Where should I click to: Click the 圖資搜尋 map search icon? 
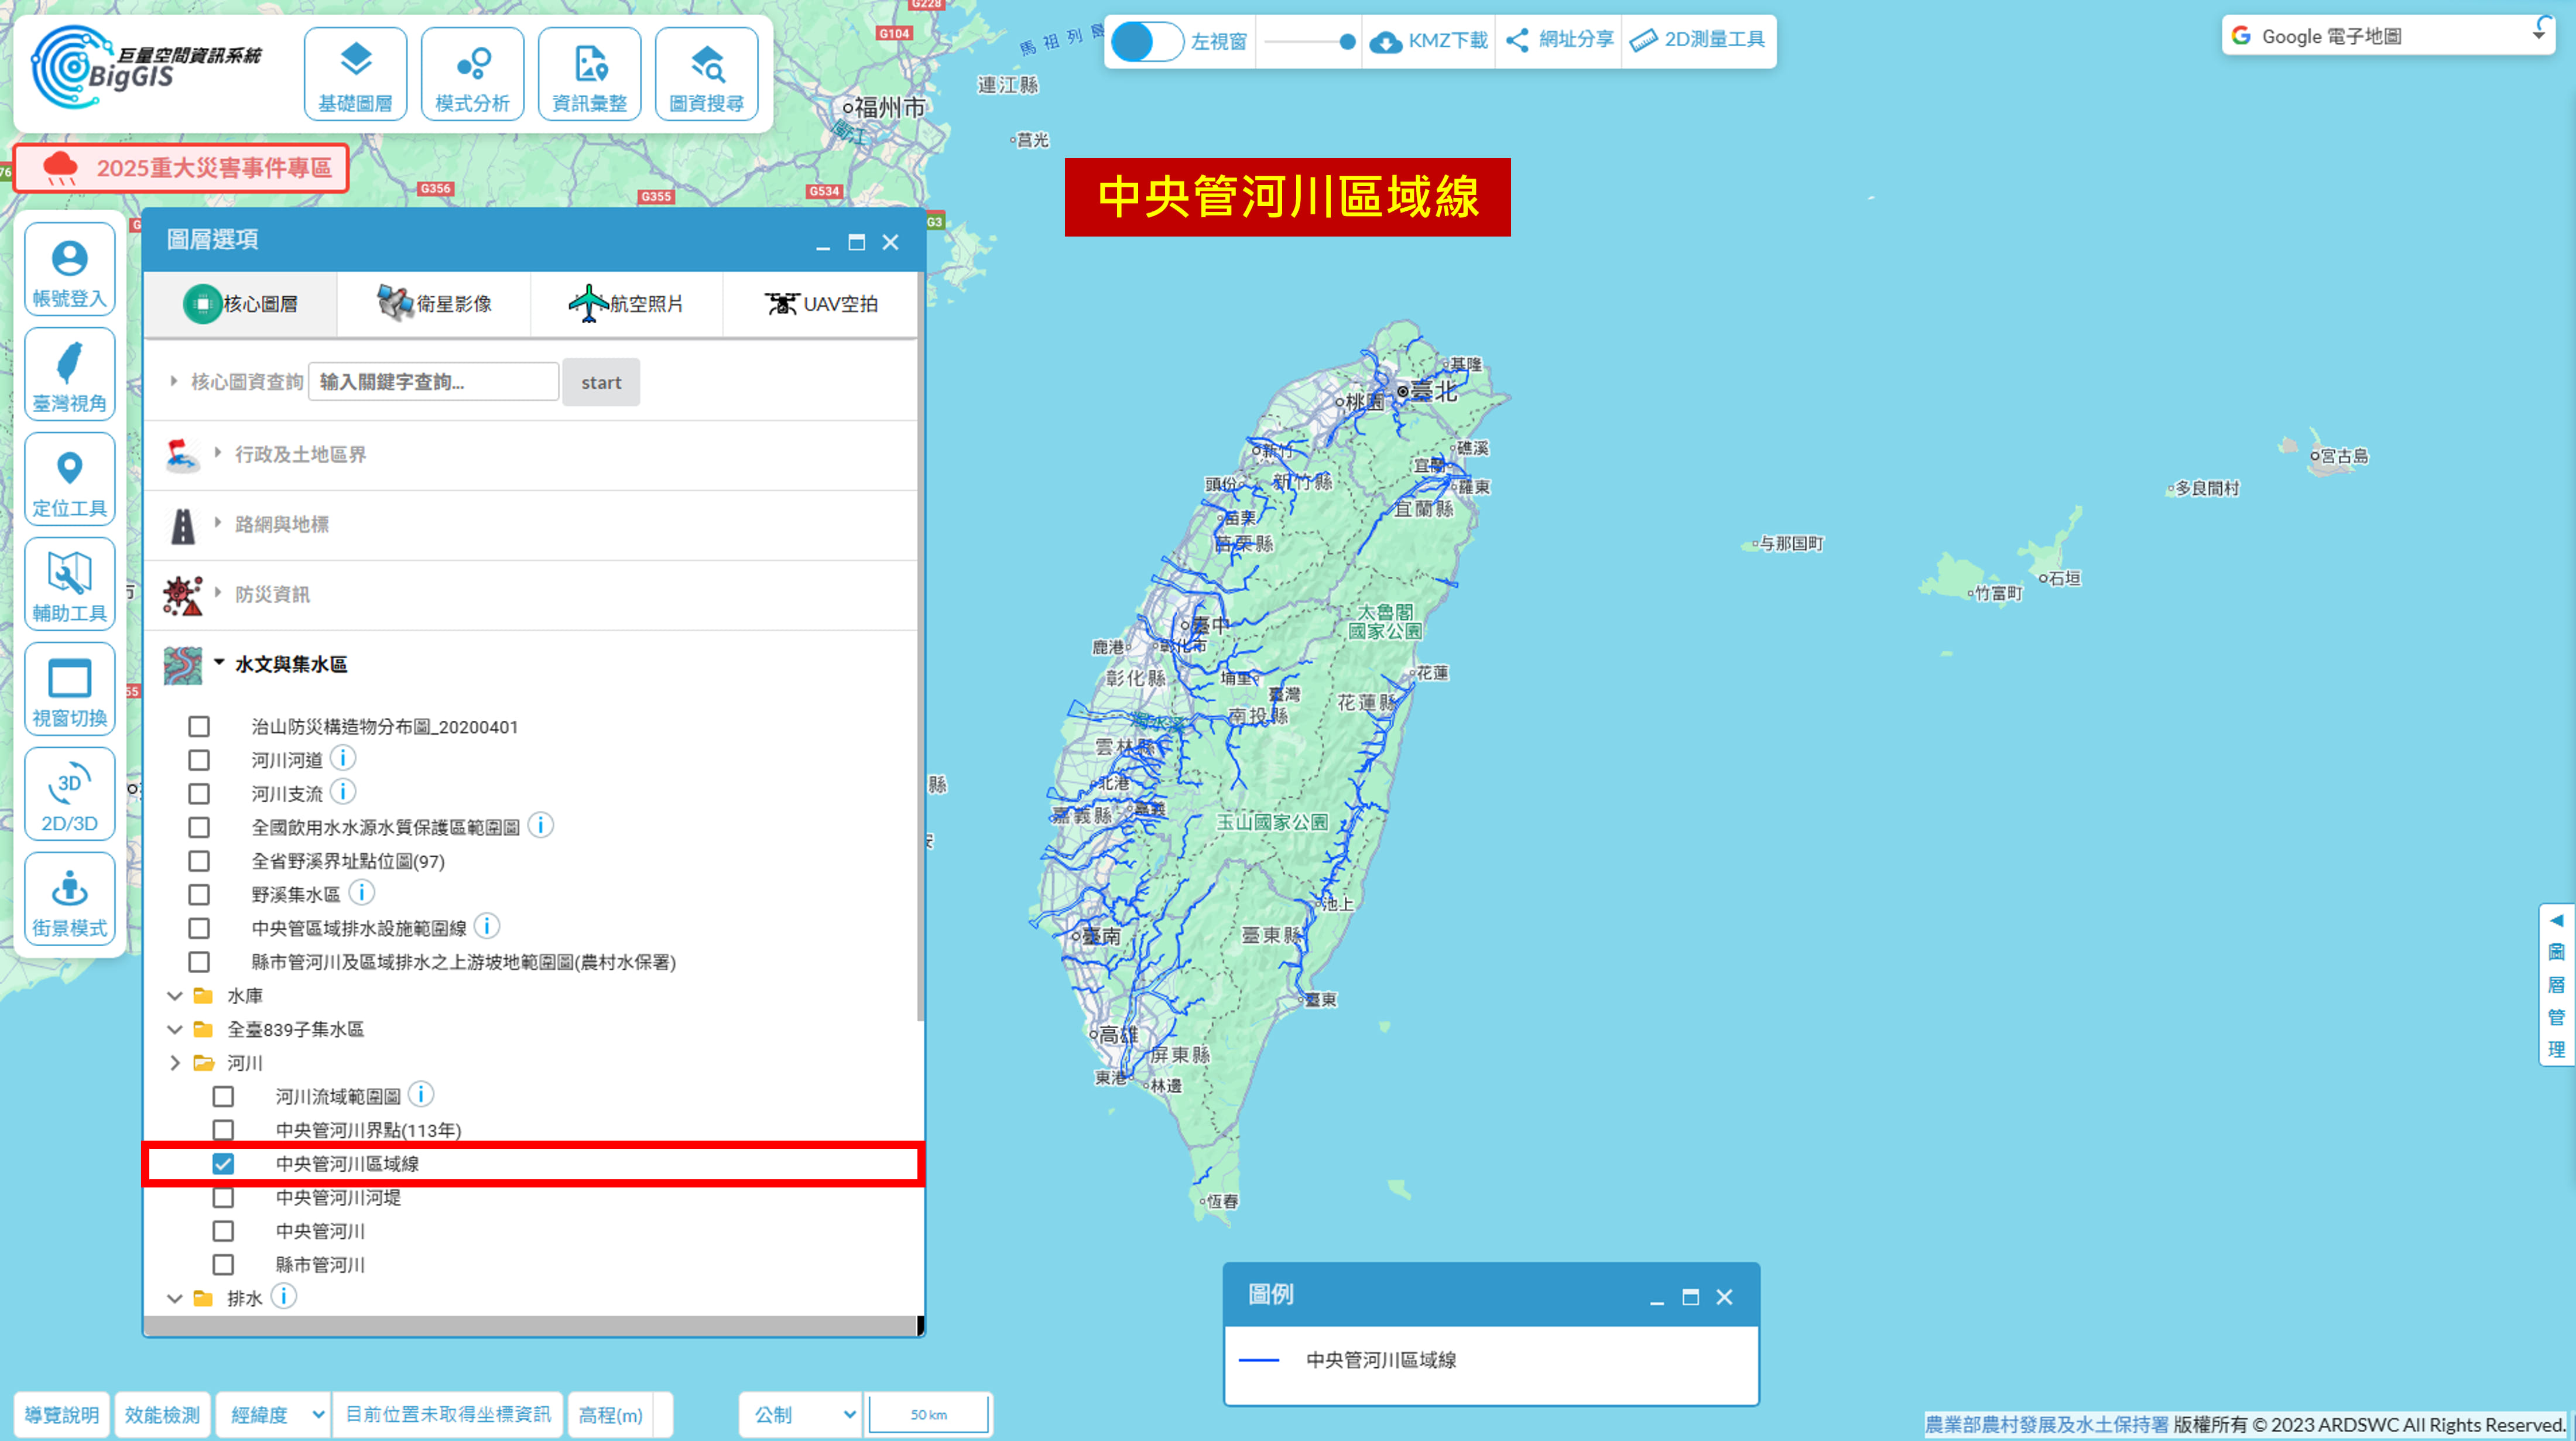[706, 64]
